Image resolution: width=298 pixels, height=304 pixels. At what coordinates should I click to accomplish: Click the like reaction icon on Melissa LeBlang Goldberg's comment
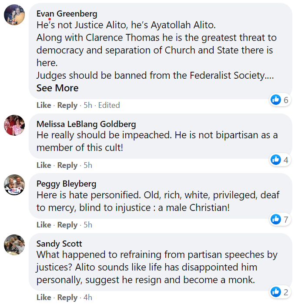point(276,160)
